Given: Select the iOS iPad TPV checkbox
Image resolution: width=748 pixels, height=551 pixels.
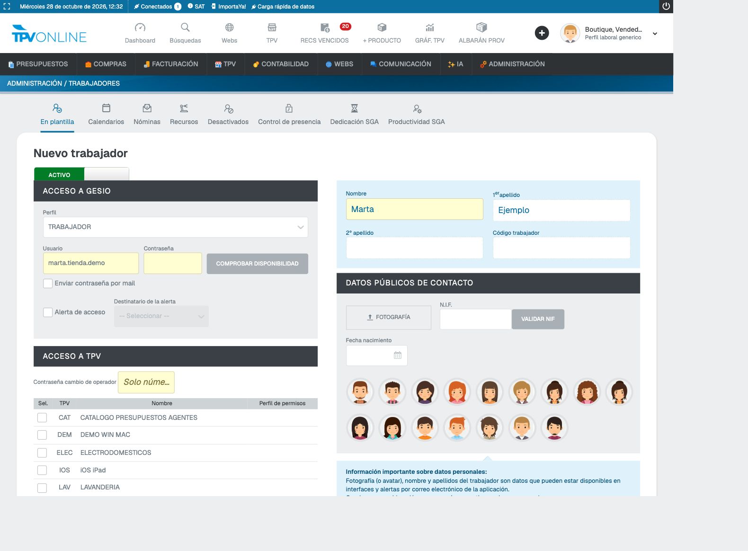Looking at the screenshot, I should 42,471.
